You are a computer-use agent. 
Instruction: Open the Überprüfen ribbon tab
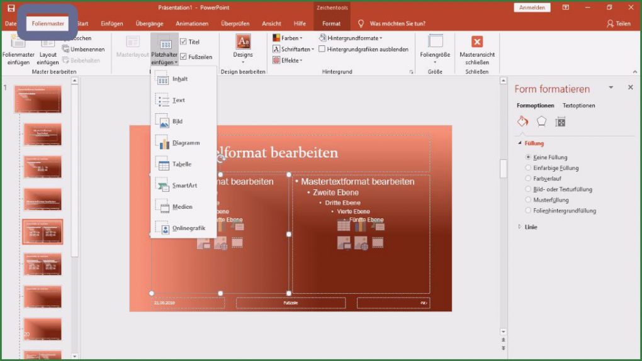pyautogui.click(x=235, y=24)
